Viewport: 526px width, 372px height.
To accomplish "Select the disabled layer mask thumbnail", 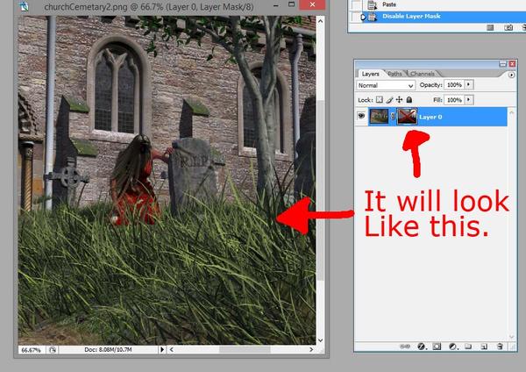I will tap(408, 117).
